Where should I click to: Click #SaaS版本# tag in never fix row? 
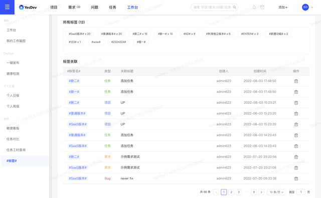click(78, 178)
